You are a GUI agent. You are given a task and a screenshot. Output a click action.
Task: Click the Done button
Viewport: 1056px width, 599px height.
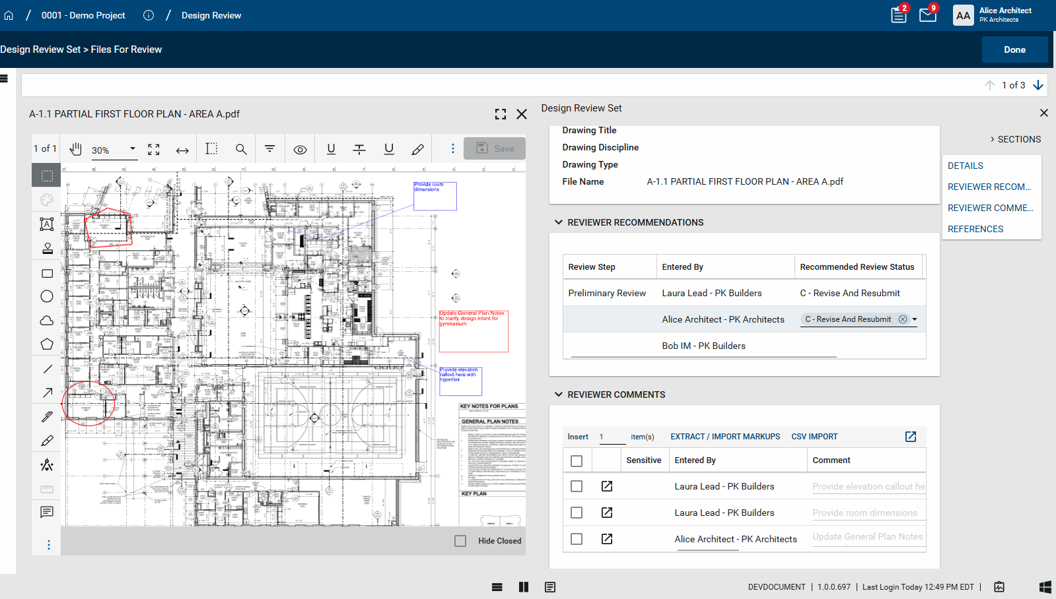[x=1014, y=49]
